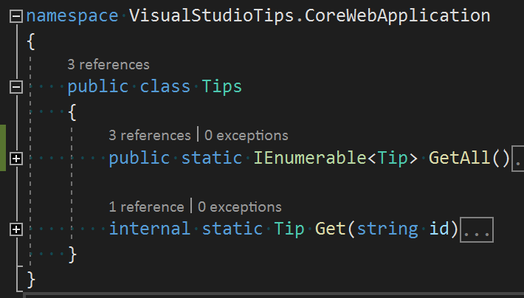Click the green change indicator margin bar

3,148
